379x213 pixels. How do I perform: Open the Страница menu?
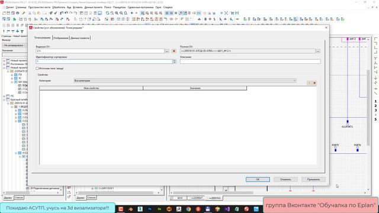pos(21,8)
